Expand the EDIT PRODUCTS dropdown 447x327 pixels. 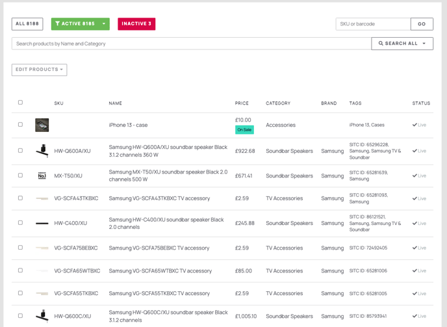(40, 70)
